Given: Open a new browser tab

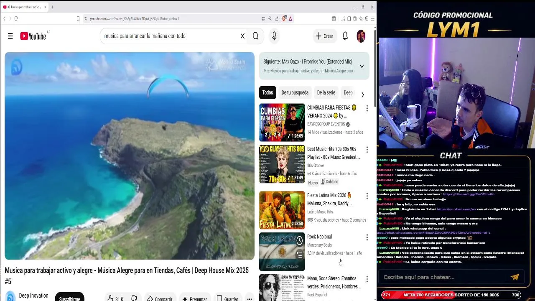Looking at the screenshot, I should tap(52, 7).
